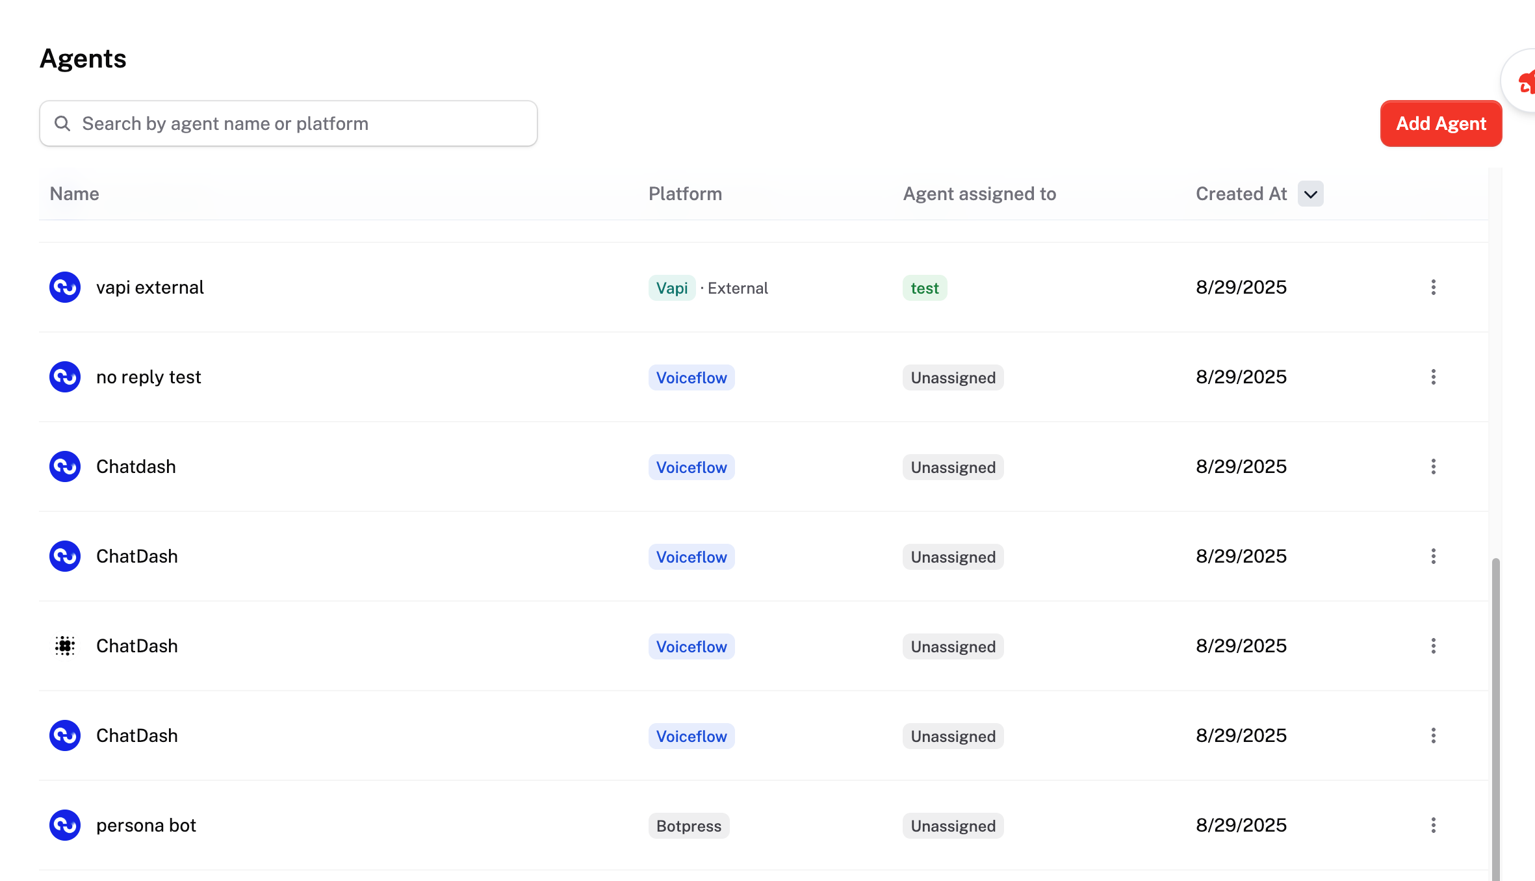This screenshot has width=1535, height=881.
Task: Click the persona bot agent avatar
Action: (x=65, y=825)
